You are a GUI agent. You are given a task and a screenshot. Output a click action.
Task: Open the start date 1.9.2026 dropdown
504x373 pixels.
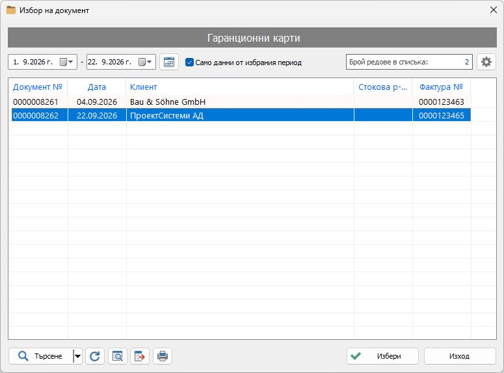pos(67,62)
